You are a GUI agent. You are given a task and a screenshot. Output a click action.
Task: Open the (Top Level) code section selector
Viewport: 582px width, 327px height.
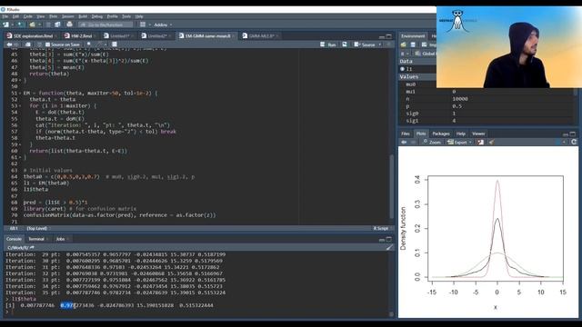(37, 228)
